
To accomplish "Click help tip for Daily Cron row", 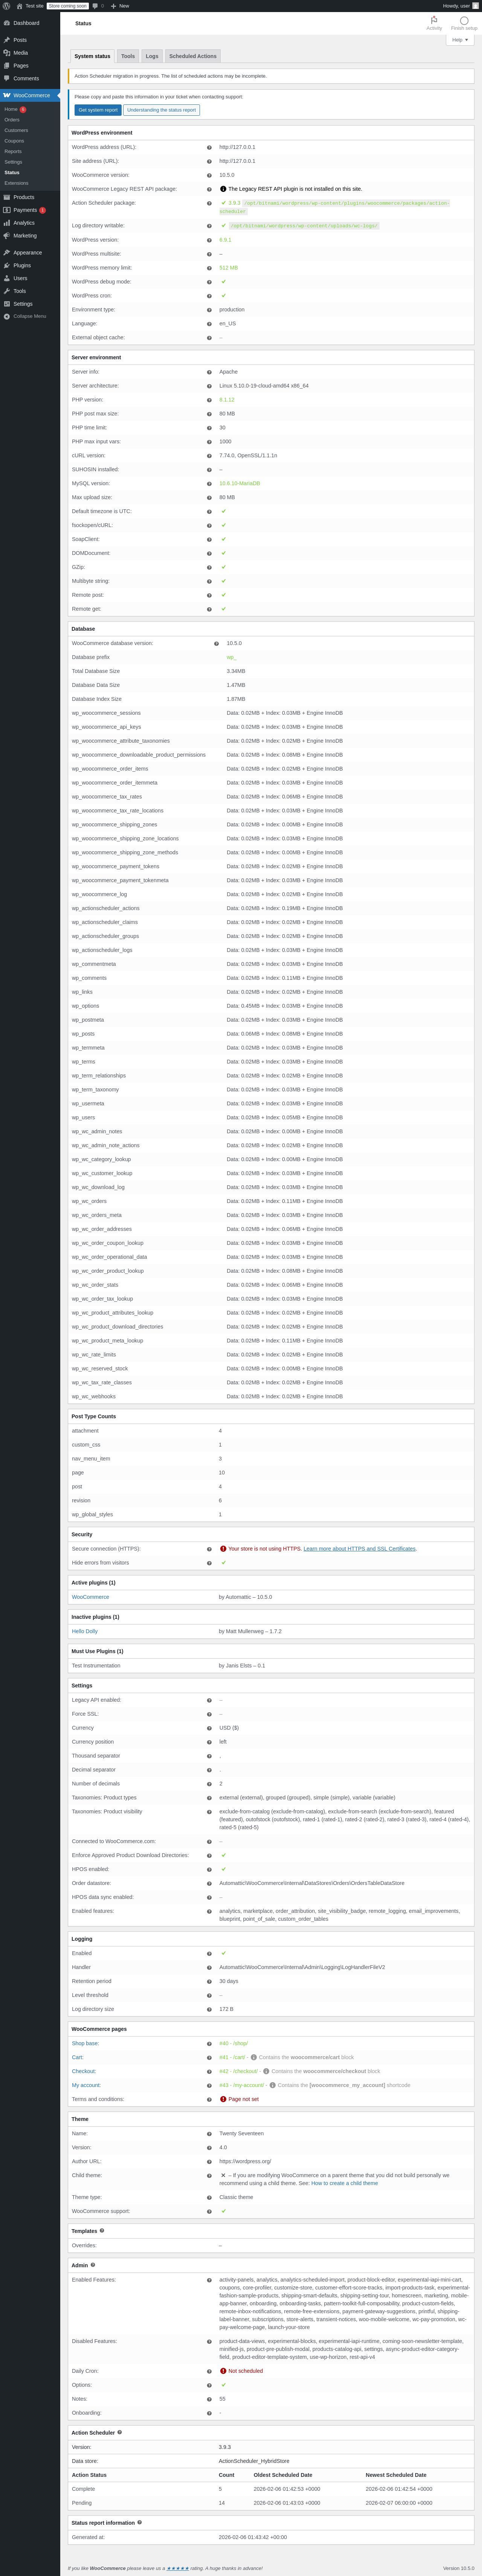I will 210,2371.
